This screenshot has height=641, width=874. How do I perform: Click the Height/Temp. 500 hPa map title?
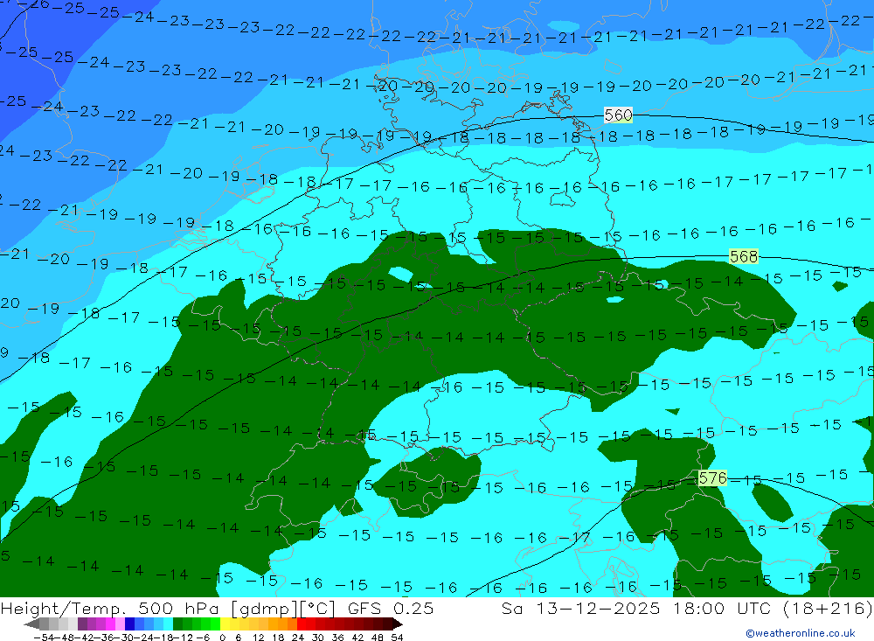[x=112, y=608]
